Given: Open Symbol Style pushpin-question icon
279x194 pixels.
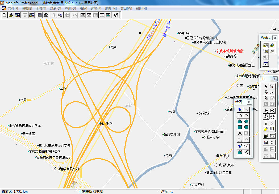Looking at the screenshot, I should tap(240, 146).
